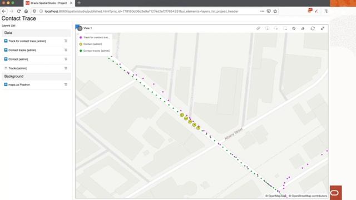This screenshot has height=200, width=356.
Task: Click the site information icon in address bar
Action: tap(41, 11)
